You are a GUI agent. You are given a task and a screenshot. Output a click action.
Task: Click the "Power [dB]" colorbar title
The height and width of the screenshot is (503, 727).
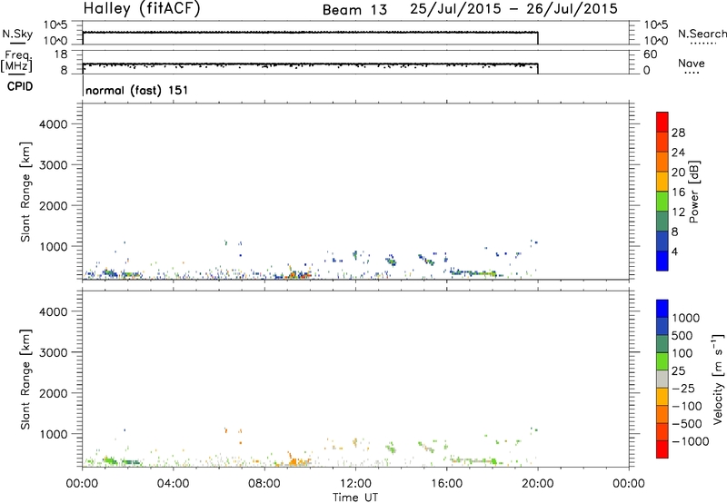(x=694, y=192)
